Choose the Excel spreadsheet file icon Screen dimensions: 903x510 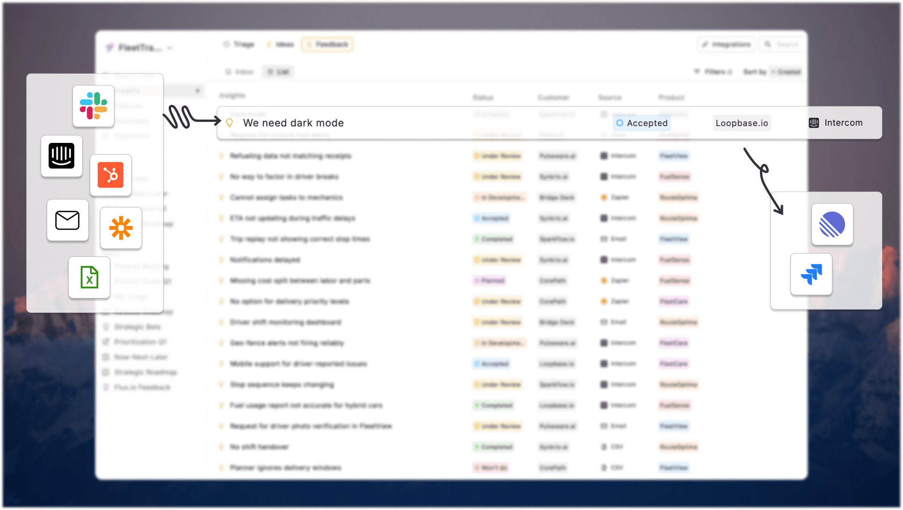click(89, 277)
